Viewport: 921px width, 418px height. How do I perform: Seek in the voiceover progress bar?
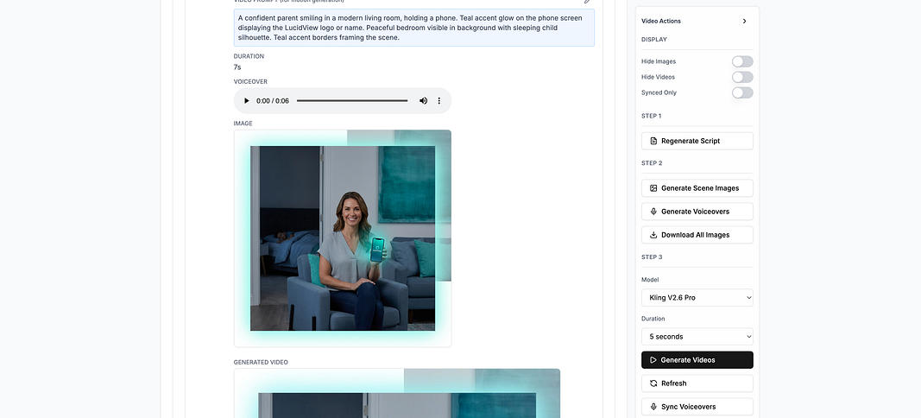352,101
